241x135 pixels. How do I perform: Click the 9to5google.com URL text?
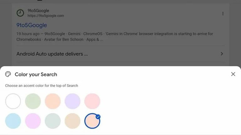coord(46,16)
